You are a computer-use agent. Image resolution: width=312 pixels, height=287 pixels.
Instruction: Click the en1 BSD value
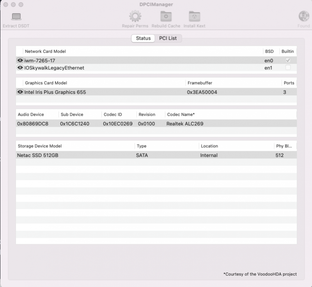[268, 68]
